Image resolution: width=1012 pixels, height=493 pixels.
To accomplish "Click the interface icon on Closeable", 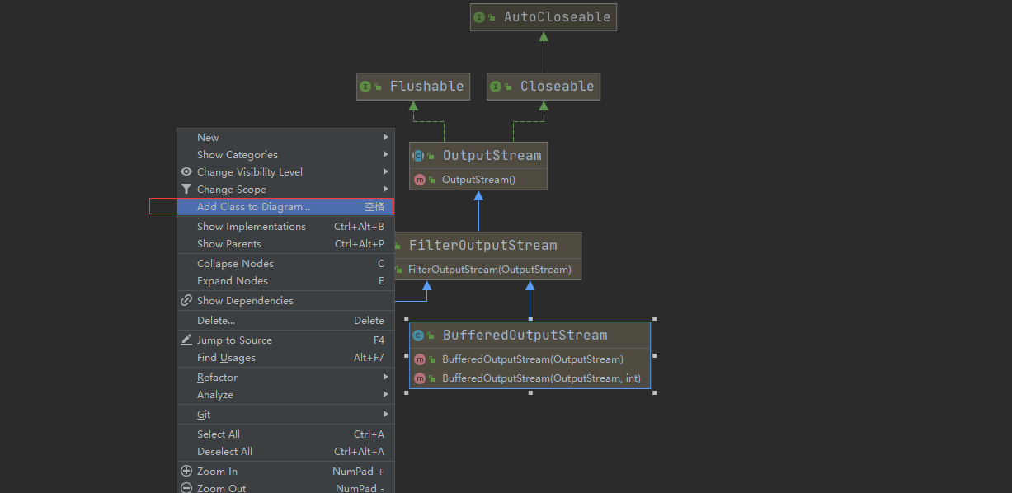I will tap(496, 87).
